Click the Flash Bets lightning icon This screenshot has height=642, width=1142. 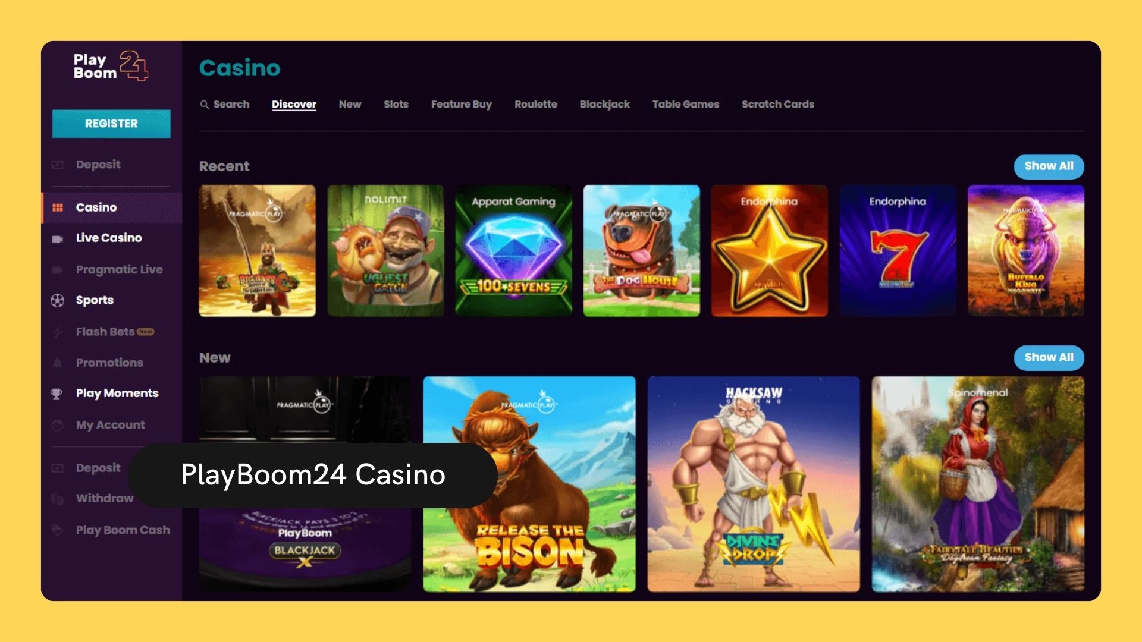(x=57, y=332)
